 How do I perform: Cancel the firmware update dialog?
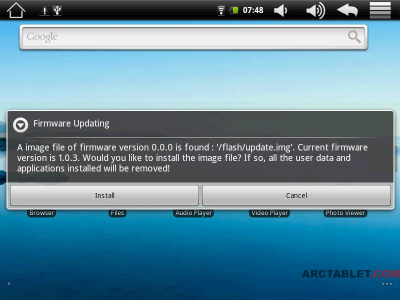296,195
